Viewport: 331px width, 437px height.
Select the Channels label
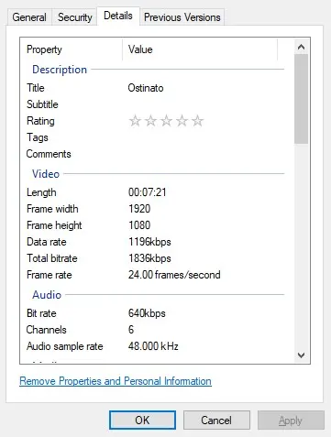click(x=46, y=330)
